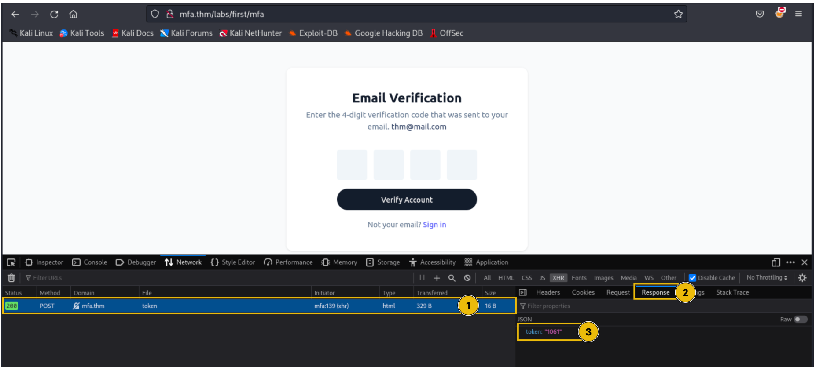Filter requests by JS
The height and width of the screenshot is (371, 816).
[x=542, y=278]
